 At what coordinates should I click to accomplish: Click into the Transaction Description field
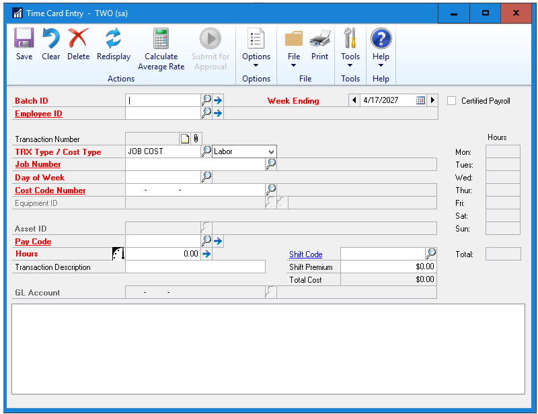click(195, 267)
